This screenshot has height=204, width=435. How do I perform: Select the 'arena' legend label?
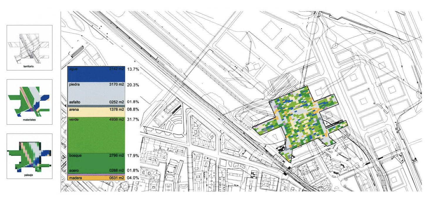pyautogui.click(x=74, y=110)
